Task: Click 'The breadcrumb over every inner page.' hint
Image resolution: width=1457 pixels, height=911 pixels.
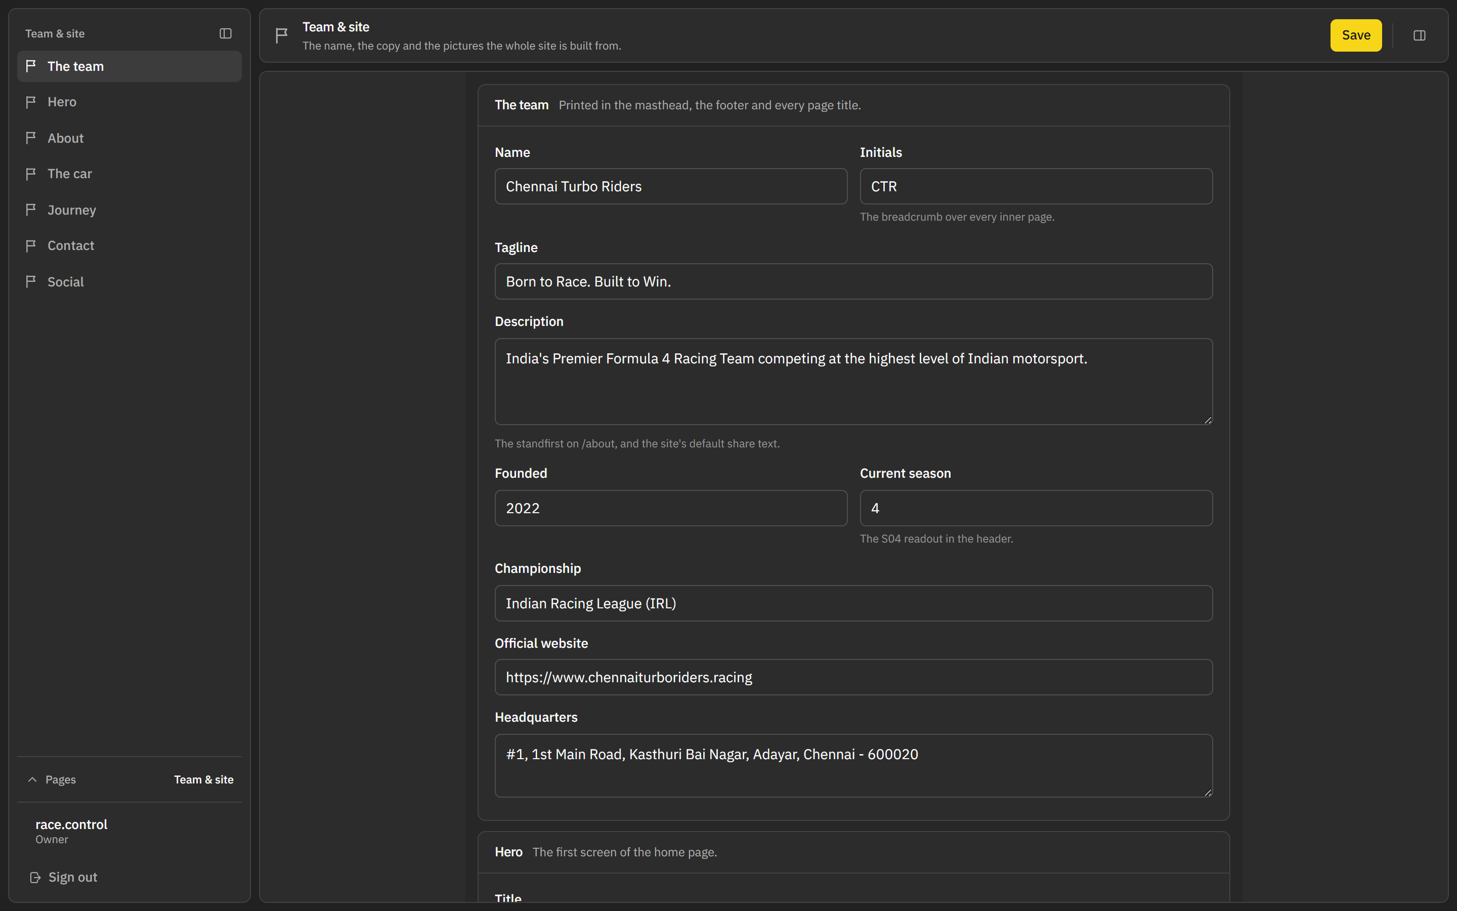Action: (x=957, y=217)
